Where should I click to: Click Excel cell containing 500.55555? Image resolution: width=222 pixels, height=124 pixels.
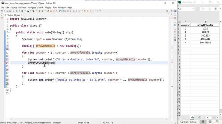205,42
